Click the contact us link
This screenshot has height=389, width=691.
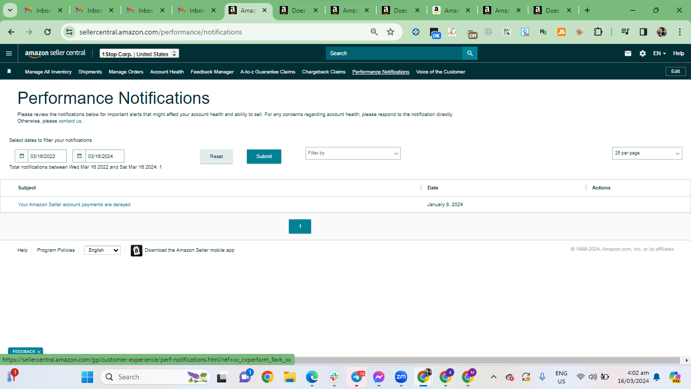tap(70, 121)
